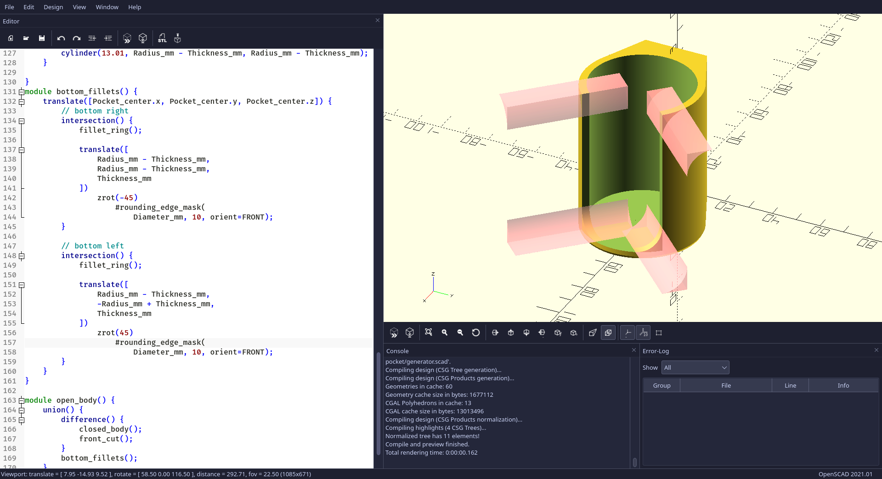Switch to the Right view
The height and width of the screenshot is (479, 882).
click(495, 332)
